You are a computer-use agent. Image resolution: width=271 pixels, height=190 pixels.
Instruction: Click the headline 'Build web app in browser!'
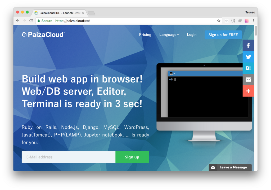click(82, 79)
